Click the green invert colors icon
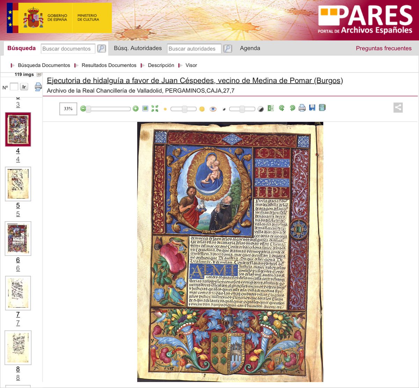The height and width of the screenshot is (388, 419). pos(271,108)
